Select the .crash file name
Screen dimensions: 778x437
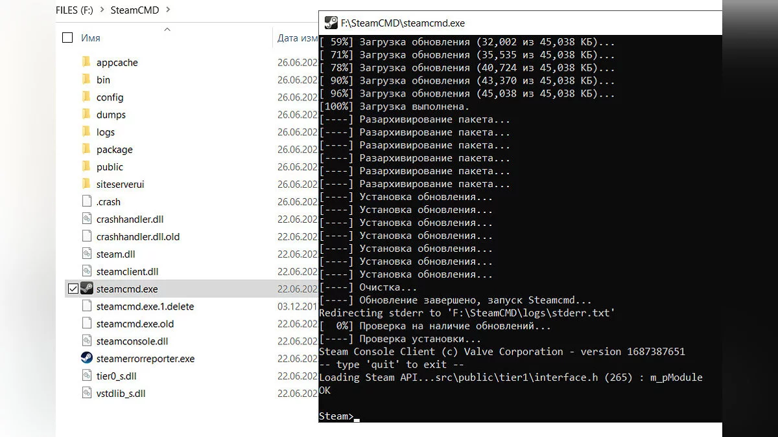[x=108, y=202]
